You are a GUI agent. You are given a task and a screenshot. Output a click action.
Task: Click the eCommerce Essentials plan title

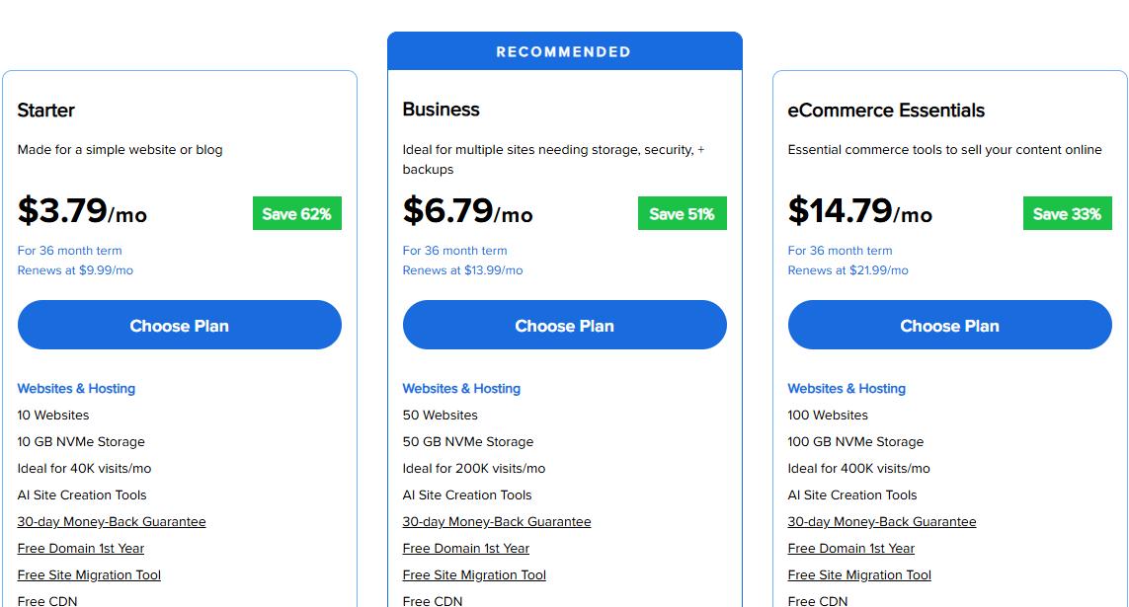(886, 111)
